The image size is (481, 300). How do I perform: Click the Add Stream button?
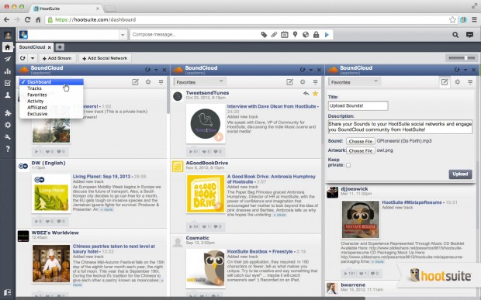coord(57,58)
